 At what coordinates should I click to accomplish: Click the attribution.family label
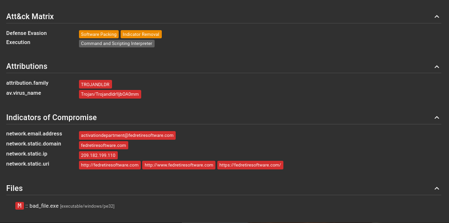tap(27, 83)
